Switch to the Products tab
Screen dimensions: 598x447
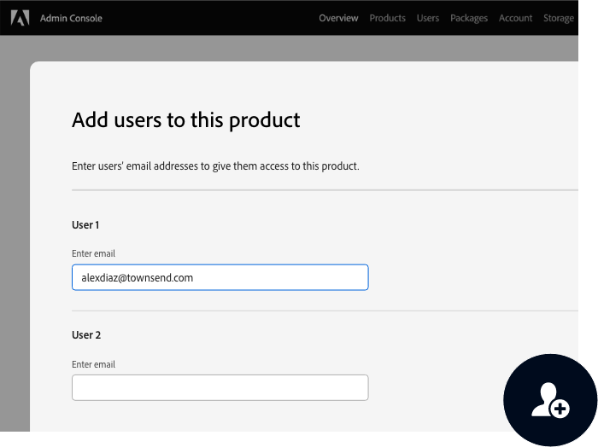point(387,18)
